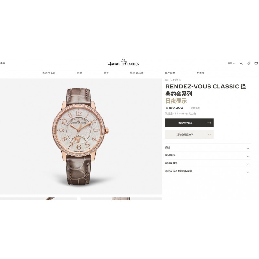The height and width of the screenshot is (259, 259).
Task: Open the 我们的品牌 menu
Action: (137, 73)
